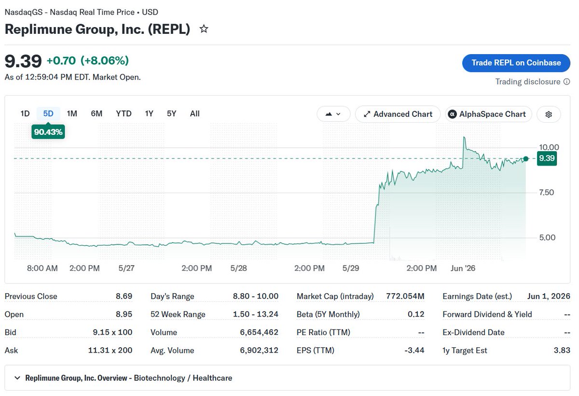Click the 5/29 date label on chart axis
579x396 pixels.
(x=351, y=268)
